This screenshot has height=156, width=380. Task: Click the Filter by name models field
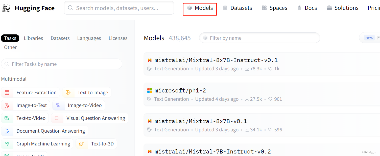[x=260, y=38]
